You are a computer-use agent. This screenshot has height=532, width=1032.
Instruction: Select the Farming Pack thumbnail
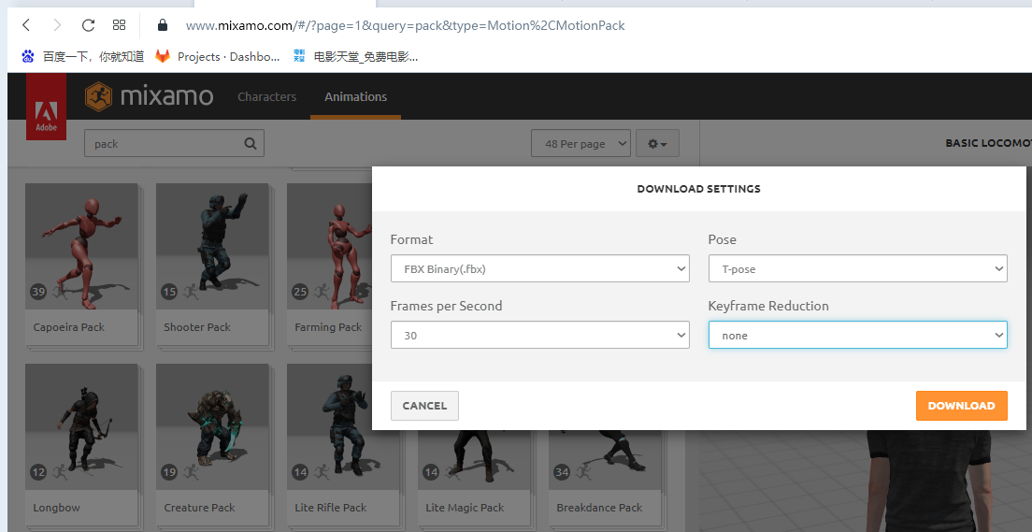coord(329,247)
